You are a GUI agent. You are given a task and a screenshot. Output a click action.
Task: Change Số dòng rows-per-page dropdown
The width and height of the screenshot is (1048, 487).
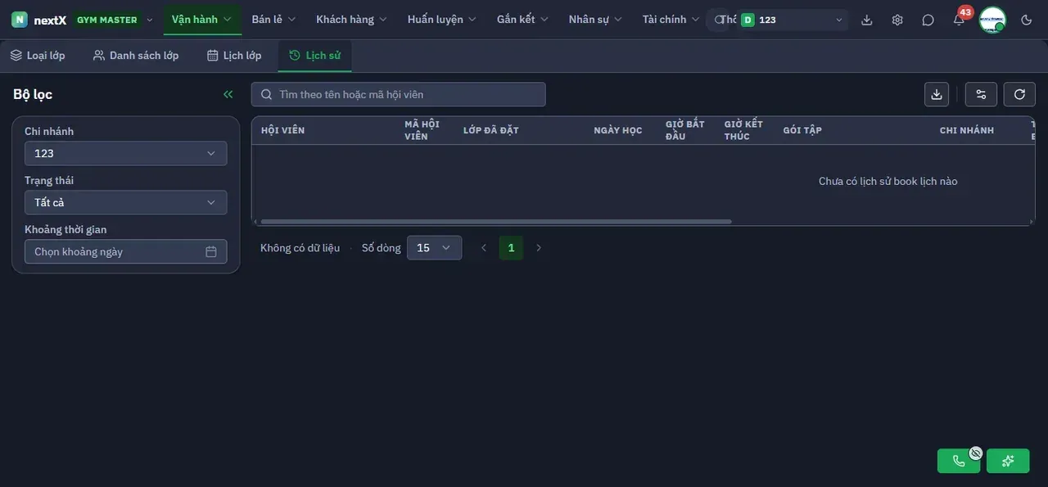[x=434, y=248]
